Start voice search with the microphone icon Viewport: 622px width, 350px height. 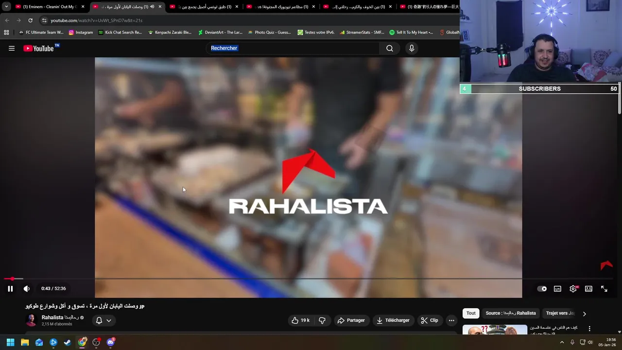click(x=412, y=48)
